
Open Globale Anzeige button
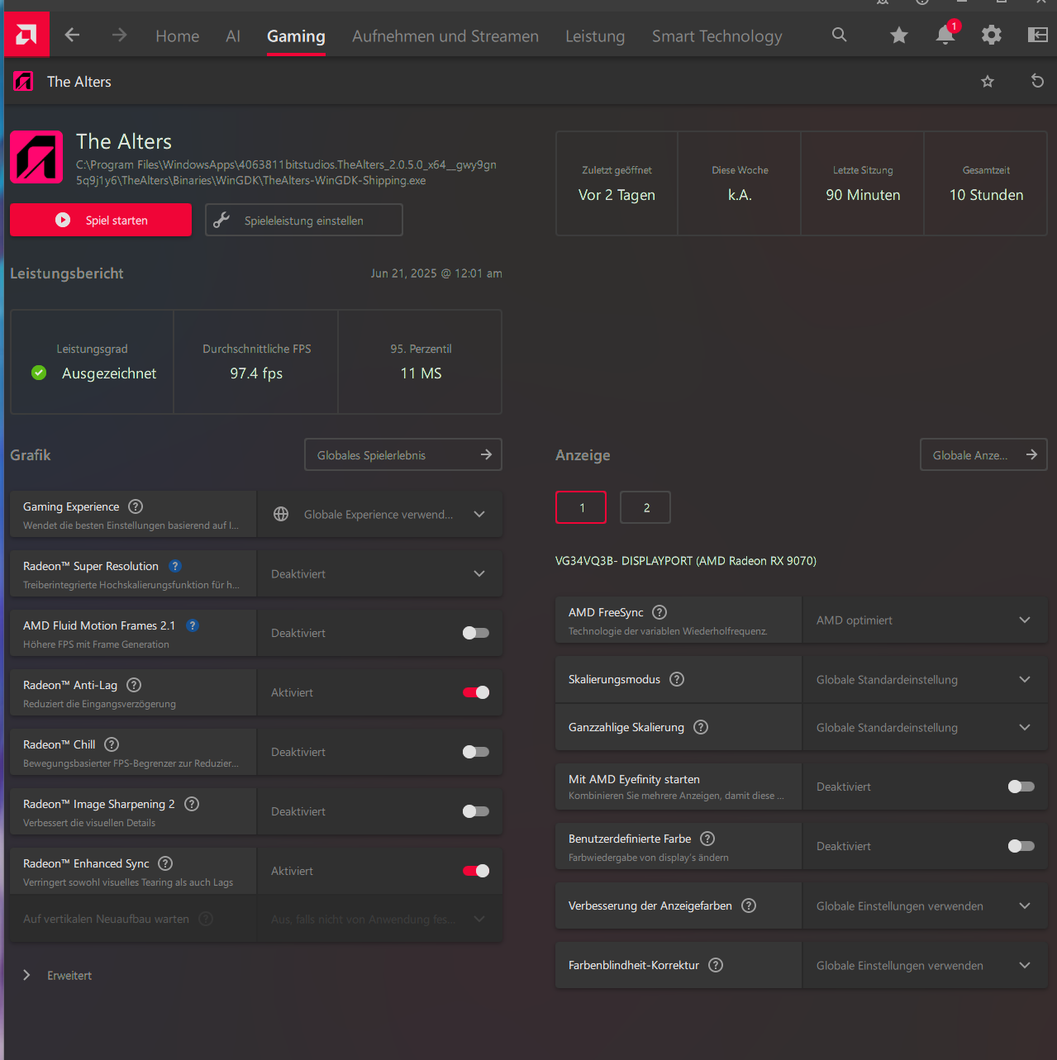984,454
